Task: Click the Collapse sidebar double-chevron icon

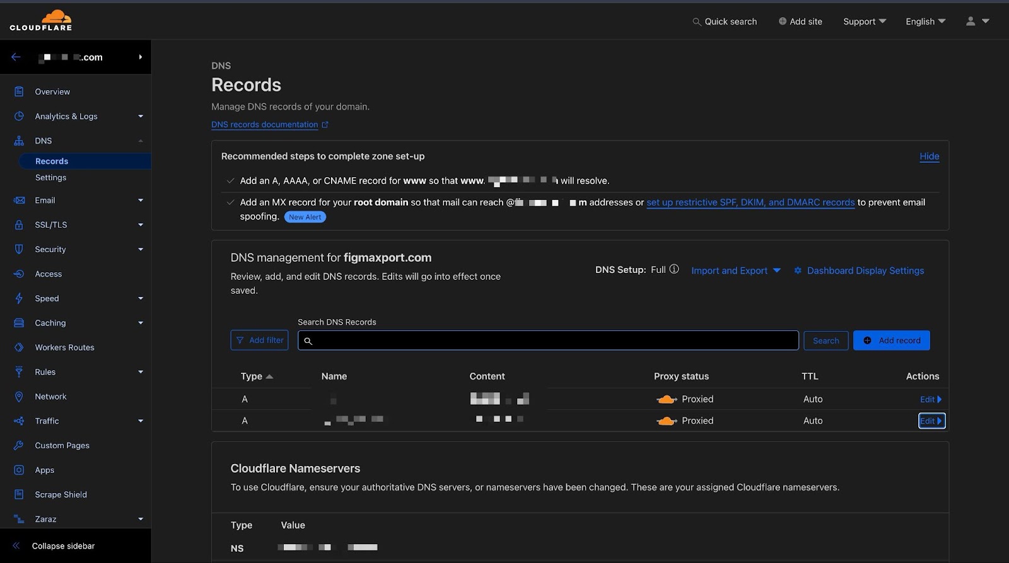Action: [x=16, y=546]
